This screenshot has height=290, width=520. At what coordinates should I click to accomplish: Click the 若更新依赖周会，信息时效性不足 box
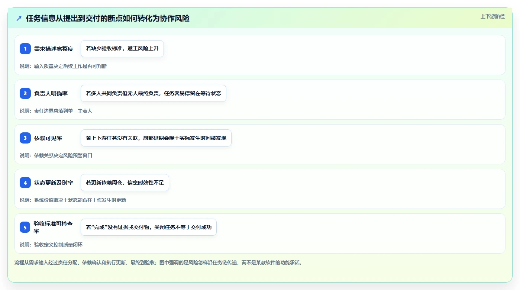[125, 183]
